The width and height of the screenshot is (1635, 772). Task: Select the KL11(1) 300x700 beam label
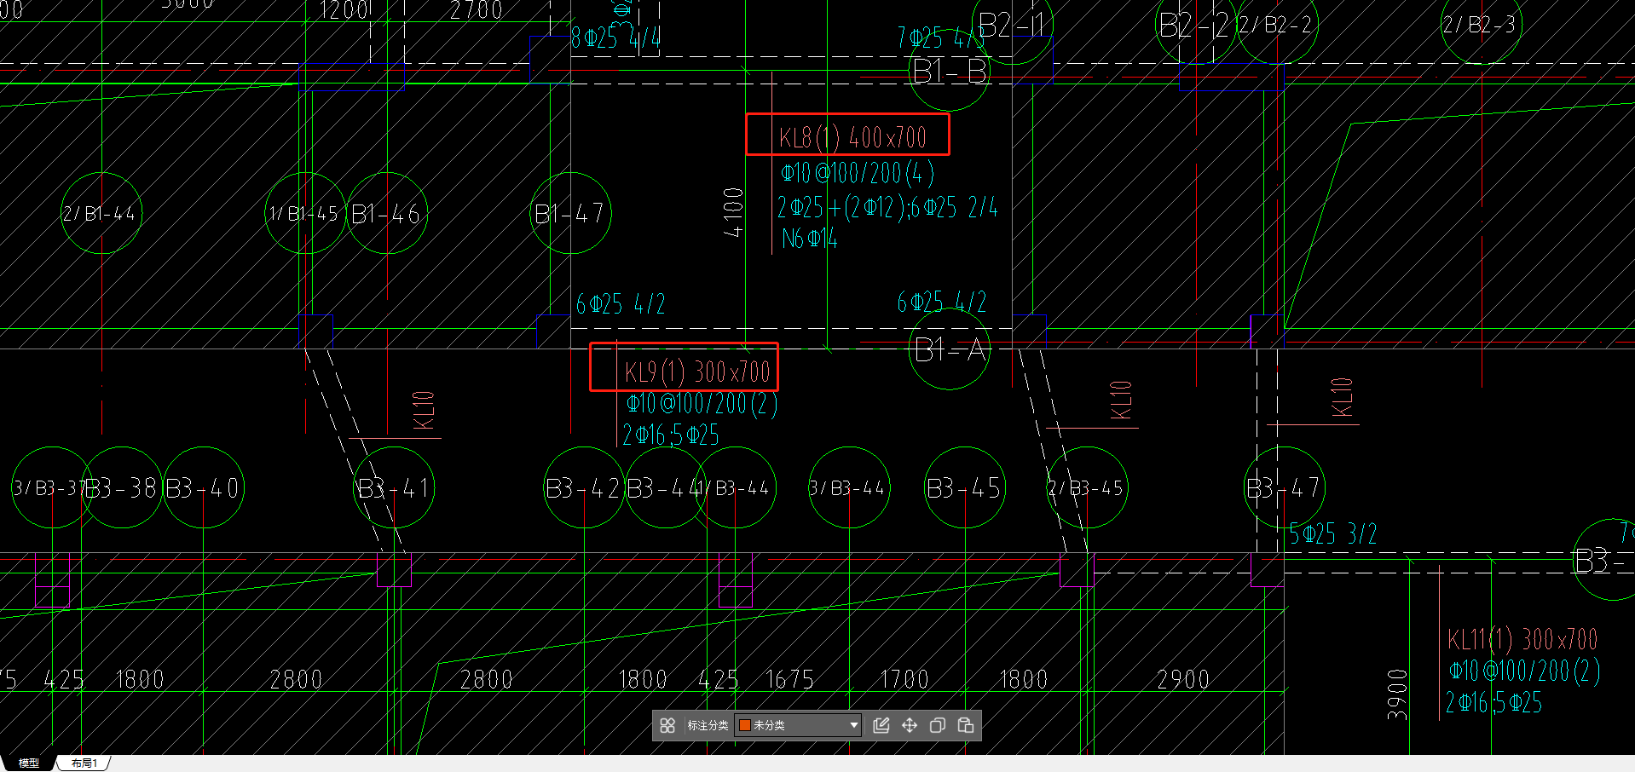click(1522, 639)
